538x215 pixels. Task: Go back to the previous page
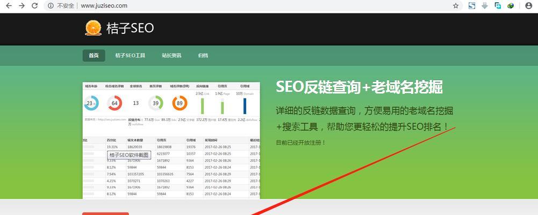(9, 5)
